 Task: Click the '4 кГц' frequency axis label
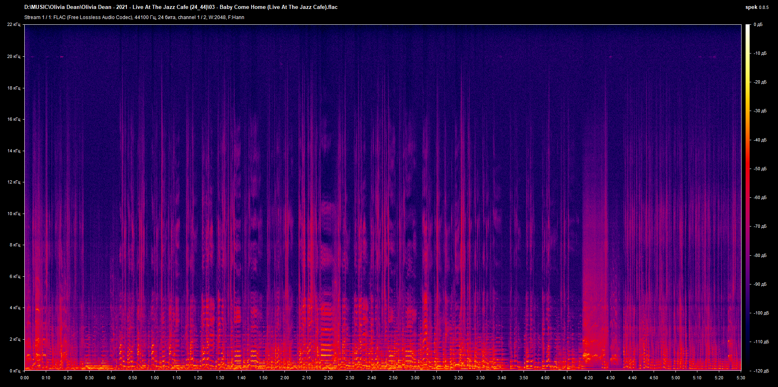[x=15, y=308]
